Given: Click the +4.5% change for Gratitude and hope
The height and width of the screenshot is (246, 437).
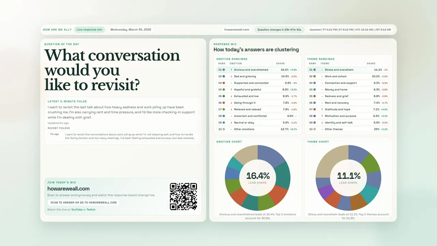Looking at the screenshot, I should [x=384, y=109].
